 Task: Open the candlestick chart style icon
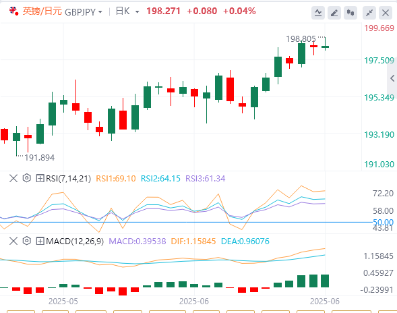click(x=350, y=13)
